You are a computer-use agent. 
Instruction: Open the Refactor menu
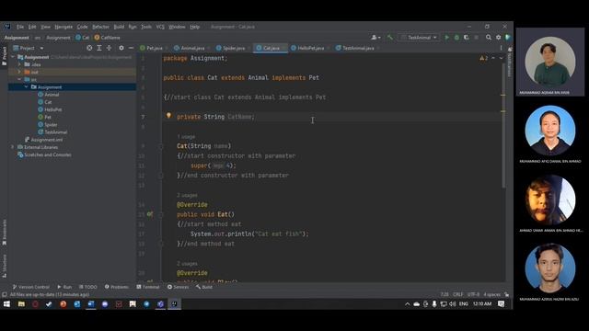[x=100, y=27]
